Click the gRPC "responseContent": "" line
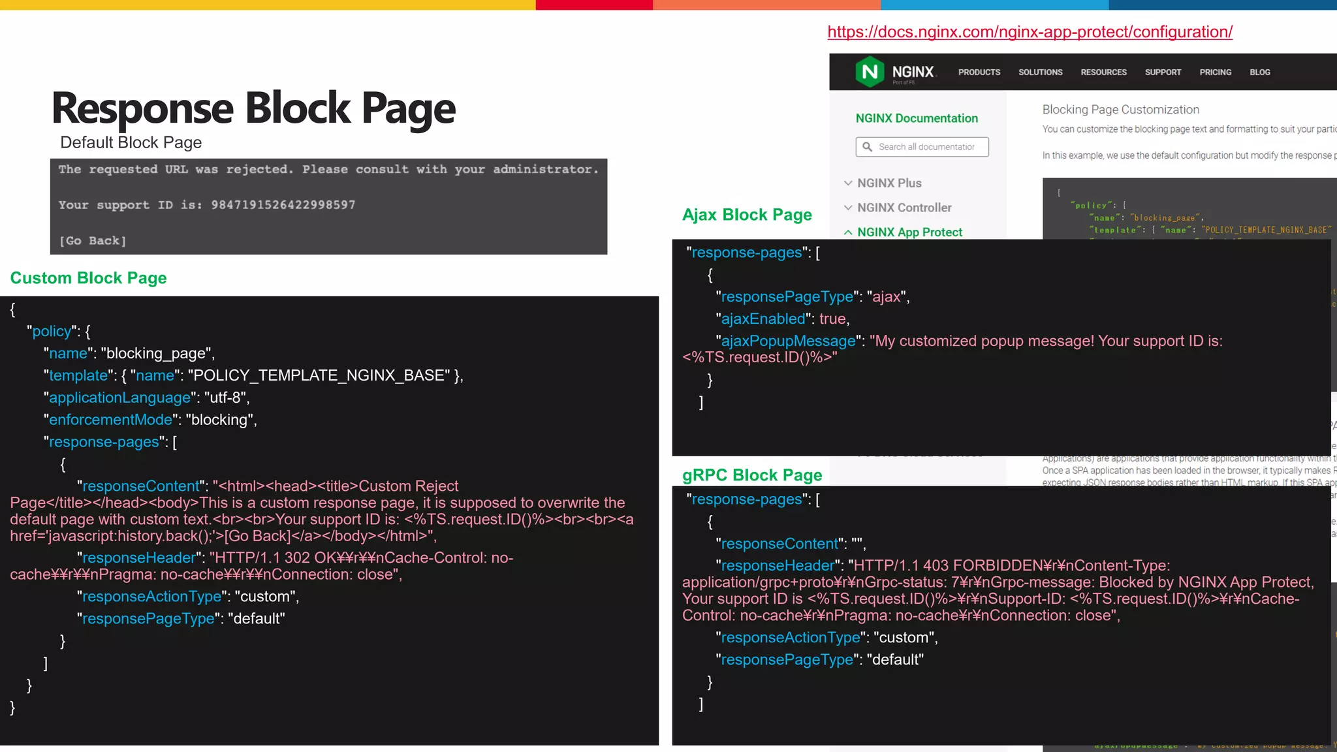The image size is (1337, 752). click(791, 544)
